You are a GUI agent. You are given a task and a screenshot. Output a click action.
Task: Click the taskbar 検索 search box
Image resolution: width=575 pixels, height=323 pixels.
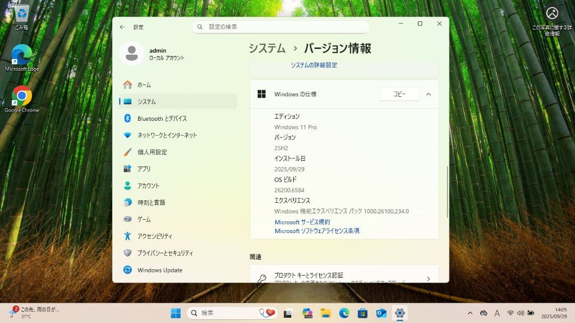click(x=232, y=313)
